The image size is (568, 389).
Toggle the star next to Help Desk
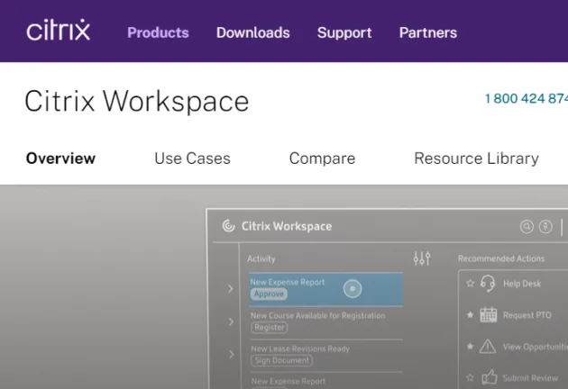pos(471,284)
